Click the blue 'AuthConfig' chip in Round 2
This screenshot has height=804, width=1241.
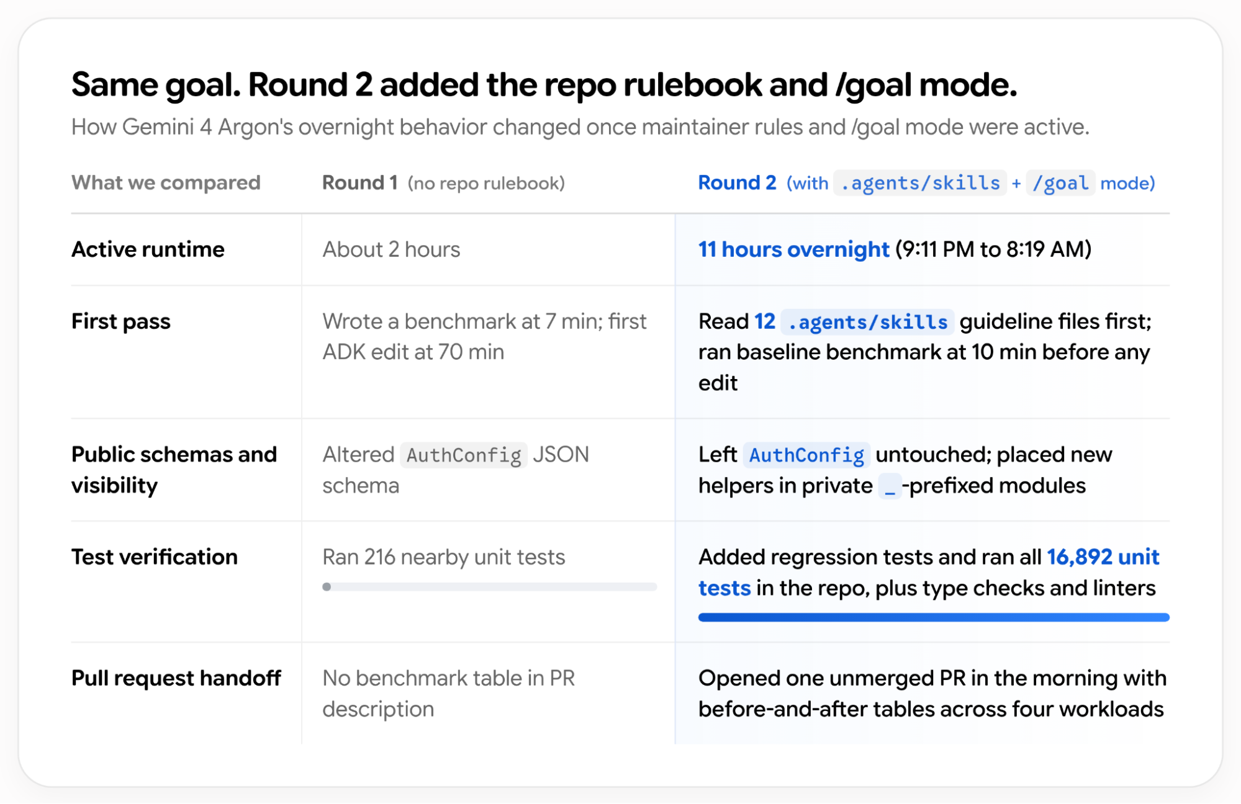click(806, 455)
